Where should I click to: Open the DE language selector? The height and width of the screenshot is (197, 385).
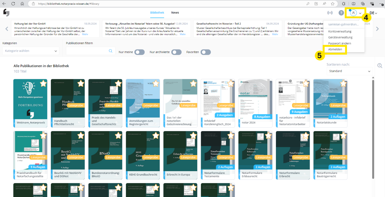point(373,13)
